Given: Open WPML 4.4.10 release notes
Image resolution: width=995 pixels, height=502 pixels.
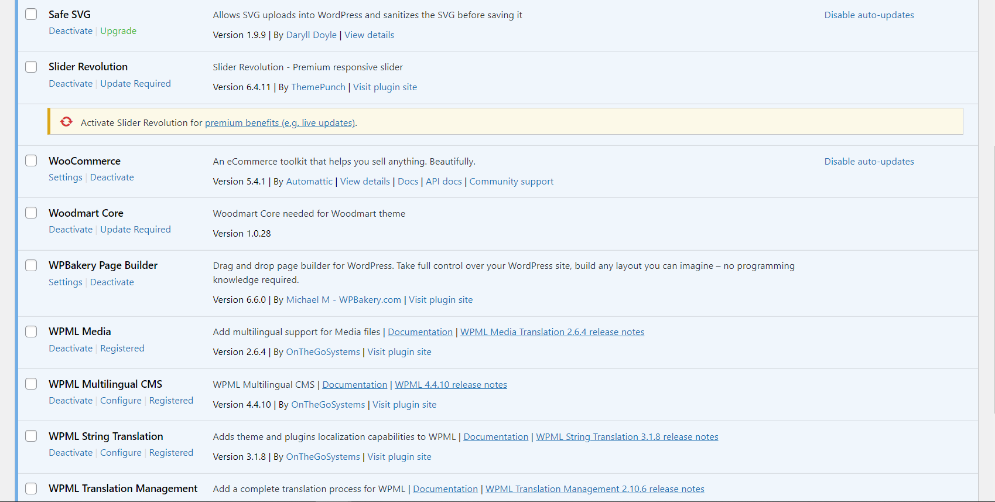Looking at the screenshot, I should pos(451,385).
